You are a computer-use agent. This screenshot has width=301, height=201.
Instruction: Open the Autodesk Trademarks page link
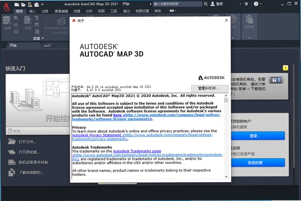pos(137,151)
